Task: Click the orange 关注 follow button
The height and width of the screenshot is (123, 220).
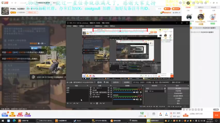Action: [167, 9]
